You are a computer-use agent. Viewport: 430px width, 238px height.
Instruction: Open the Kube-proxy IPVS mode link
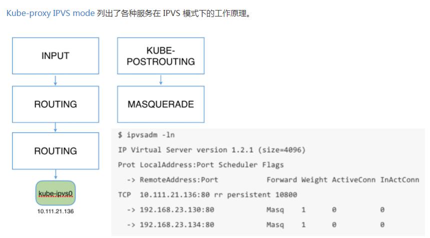coord(50,13)
